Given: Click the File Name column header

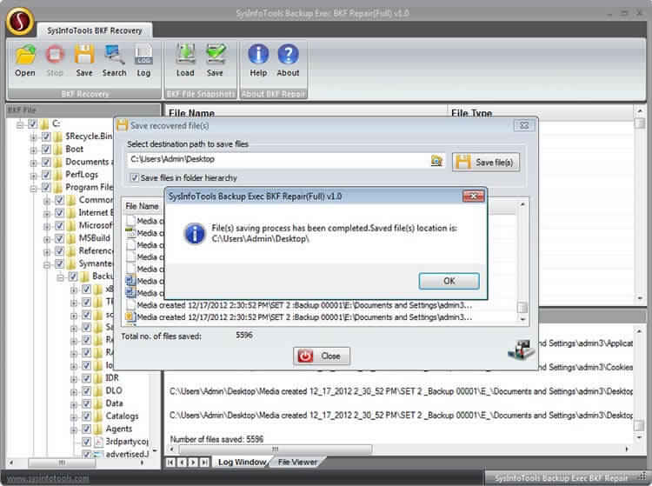Looking at the screenshot, I should click(x=306, y=113).
